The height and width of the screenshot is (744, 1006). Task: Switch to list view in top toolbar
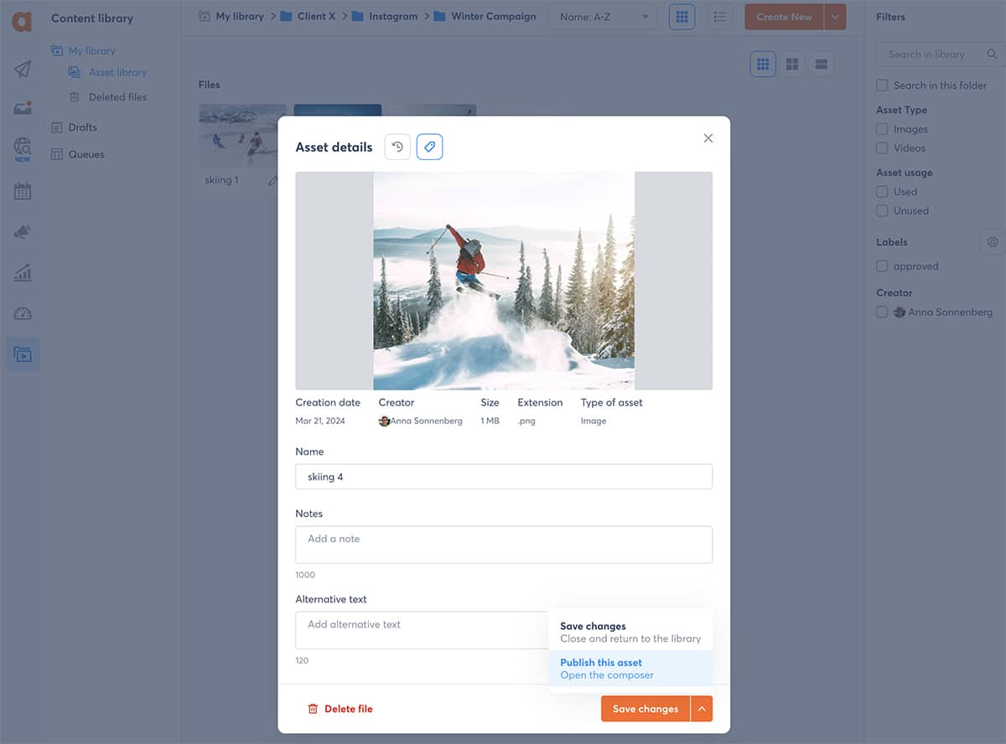tap(719, 17)
